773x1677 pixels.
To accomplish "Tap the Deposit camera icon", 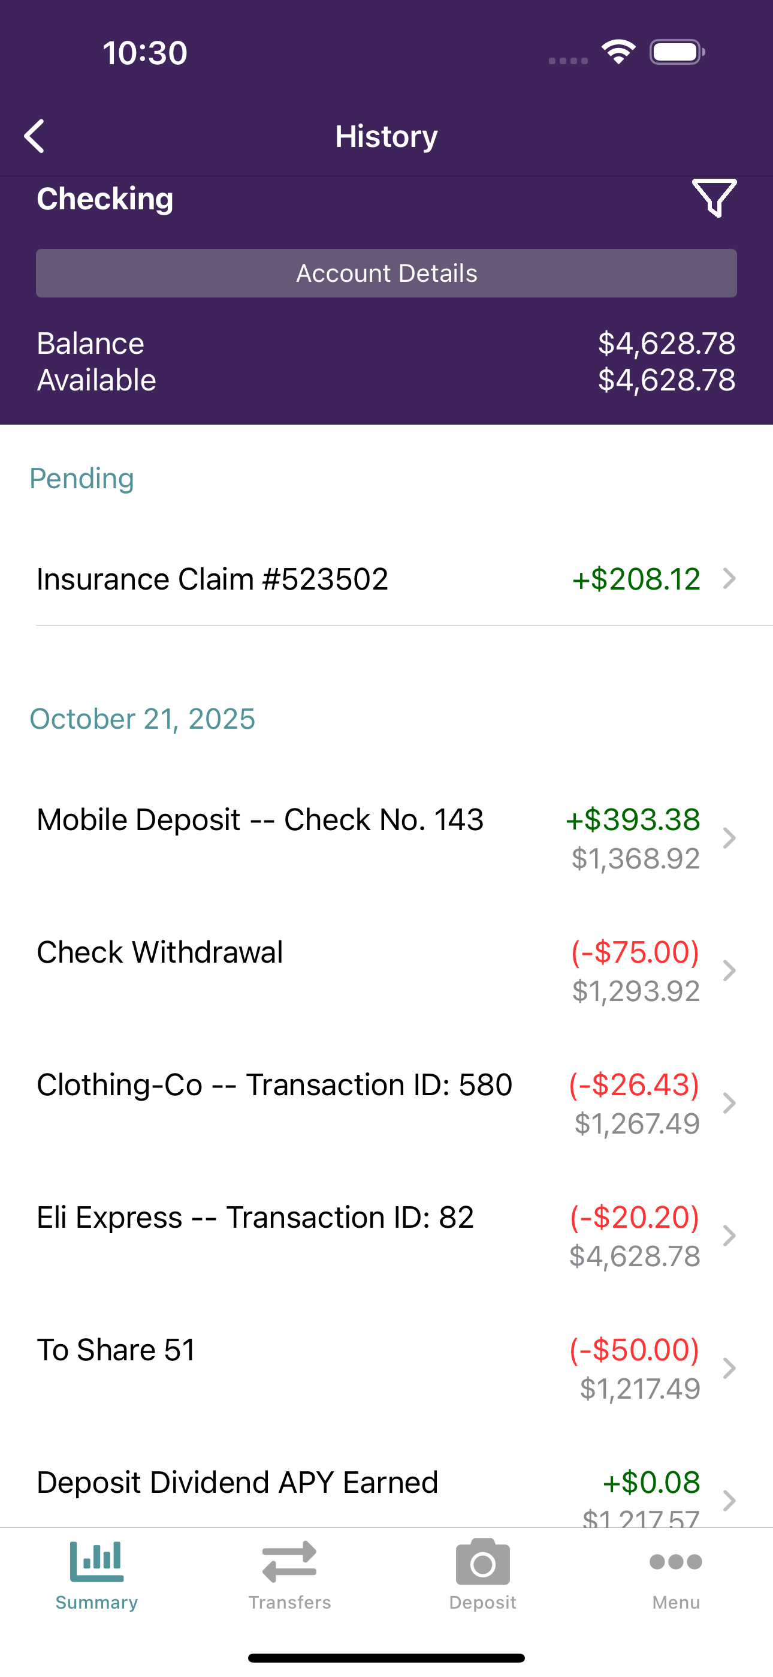I will pyautogui.click(x=483, y=1561).
